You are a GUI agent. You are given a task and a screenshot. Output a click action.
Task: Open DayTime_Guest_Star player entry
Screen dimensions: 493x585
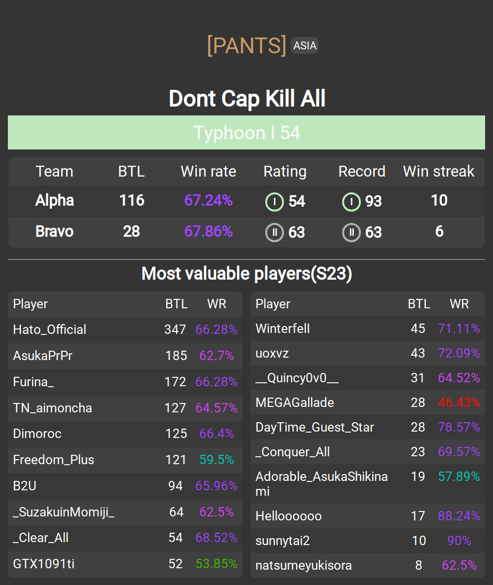click(x=315, y=427)
